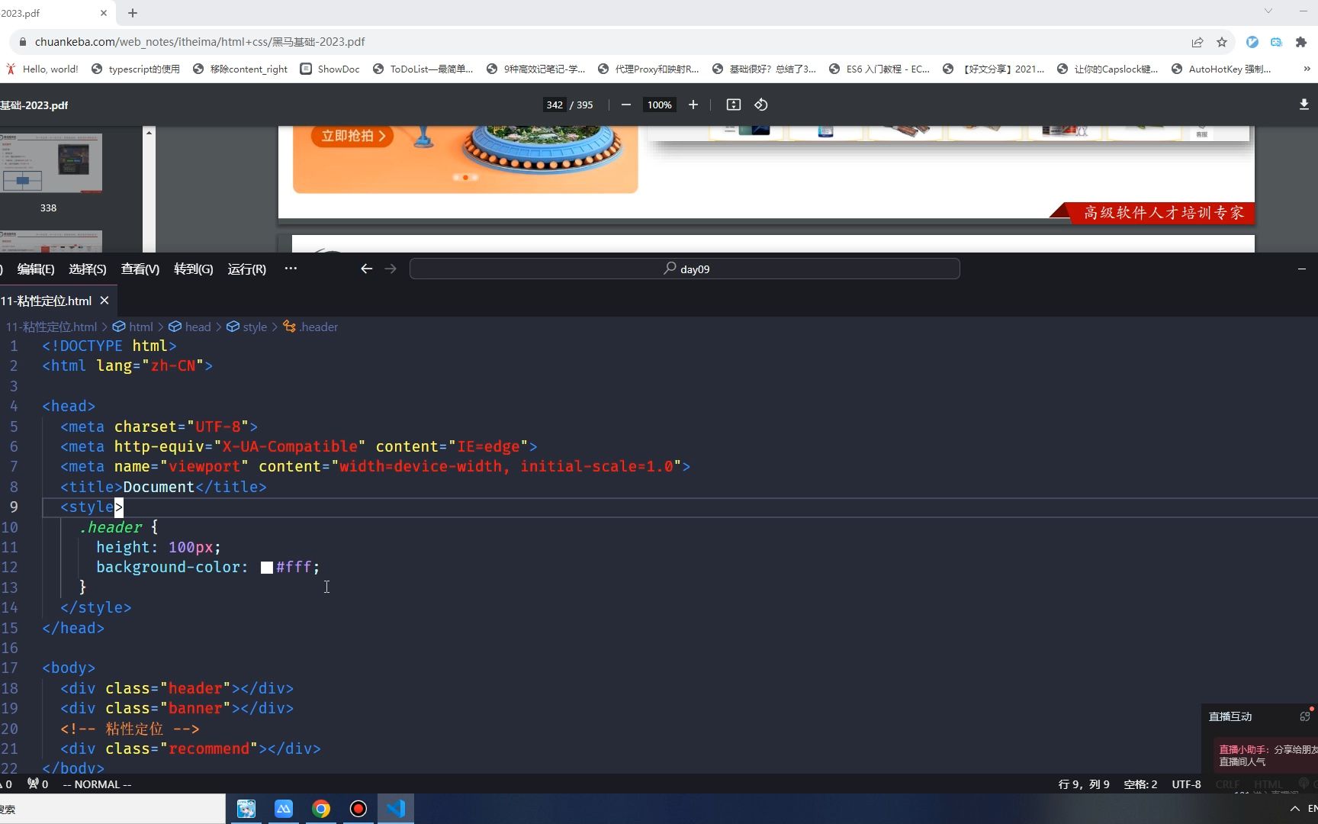
Task: Open the 'ToDoList—最简单...' bookmark
Action: coord(423,69)
